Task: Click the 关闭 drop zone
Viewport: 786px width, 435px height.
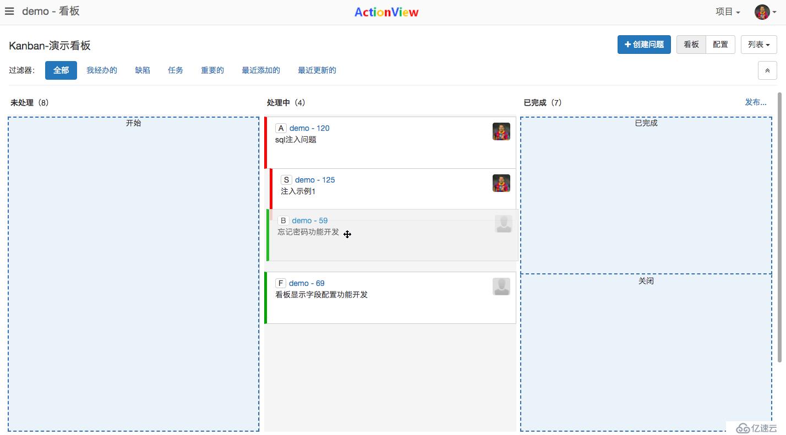Action: point(646,353)
